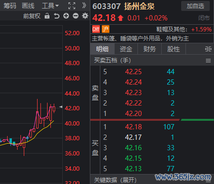Viewport: 214px width, 184px height.
Task: Click the current price 42.18
Action: (104, 18)
